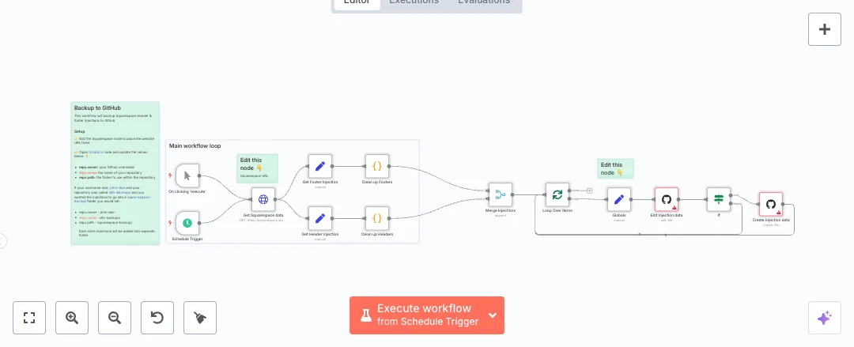Tidy up workflow with the broom button

coord(200,318)
